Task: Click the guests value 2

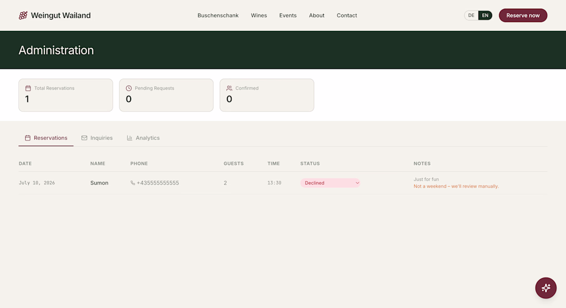Action: coord(225,183)
